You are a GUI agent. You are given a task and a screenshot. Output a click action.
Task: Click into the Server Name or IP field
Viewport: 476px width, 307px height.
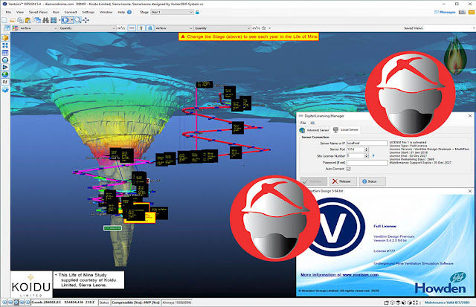click(367, 143)
